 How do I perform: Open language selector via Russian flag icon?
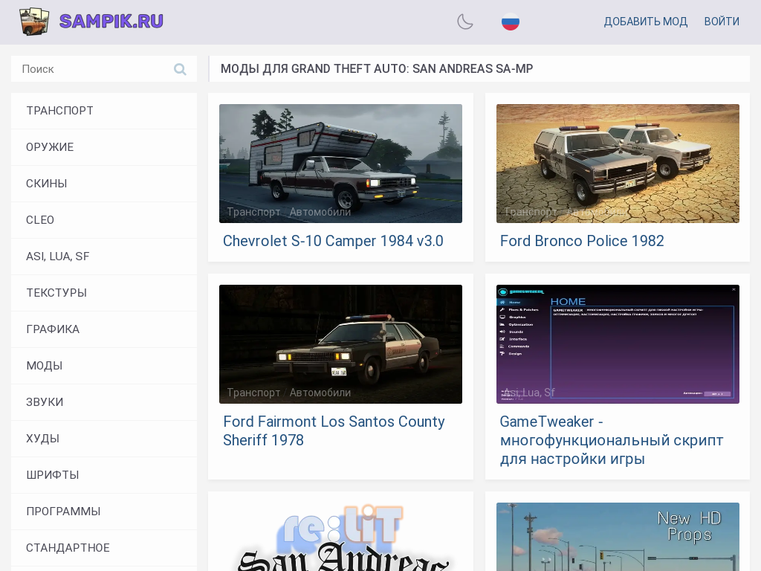pyautogui.click(x=510, y=22)
